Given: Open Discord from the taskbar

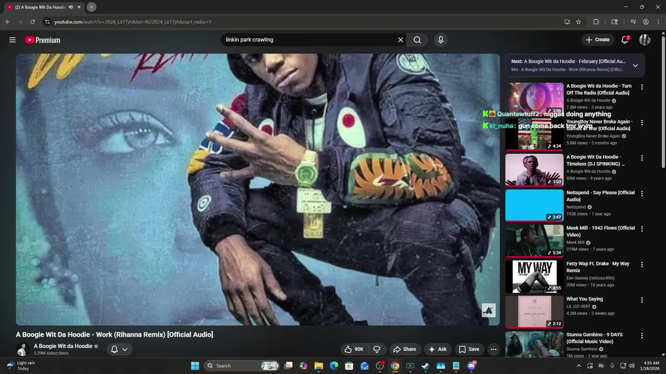Looking at the screenshot, I should tap(471, 366).
